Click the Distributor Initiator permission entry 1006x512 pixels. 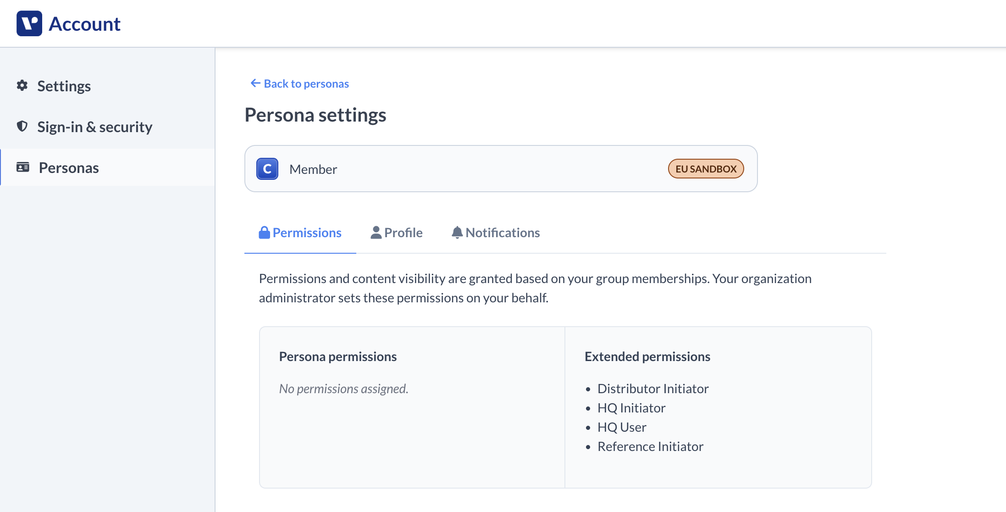click(653, 389)
